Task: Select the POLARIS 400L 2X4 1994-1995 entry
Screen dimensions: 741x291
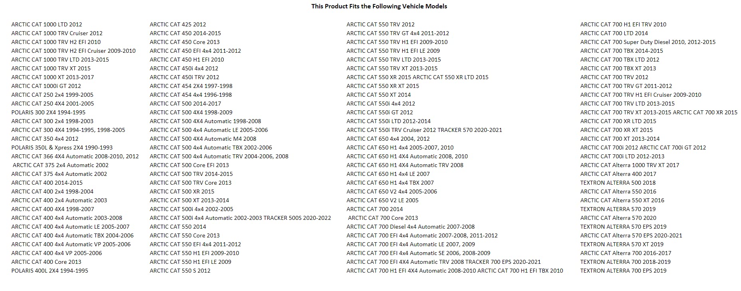Action: click(x=50, y=271)
